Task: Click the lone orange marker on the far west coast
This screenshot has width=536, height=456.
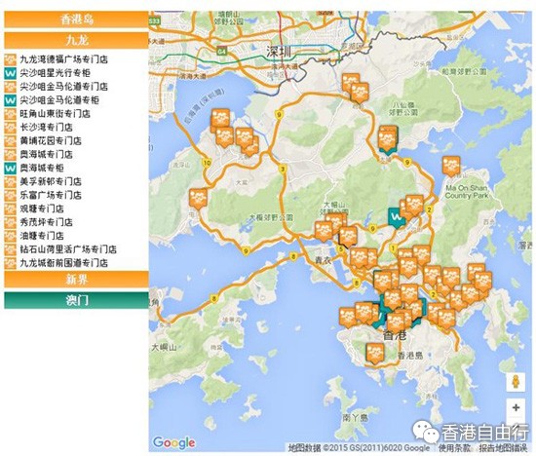Action: [x=198, y=198]
